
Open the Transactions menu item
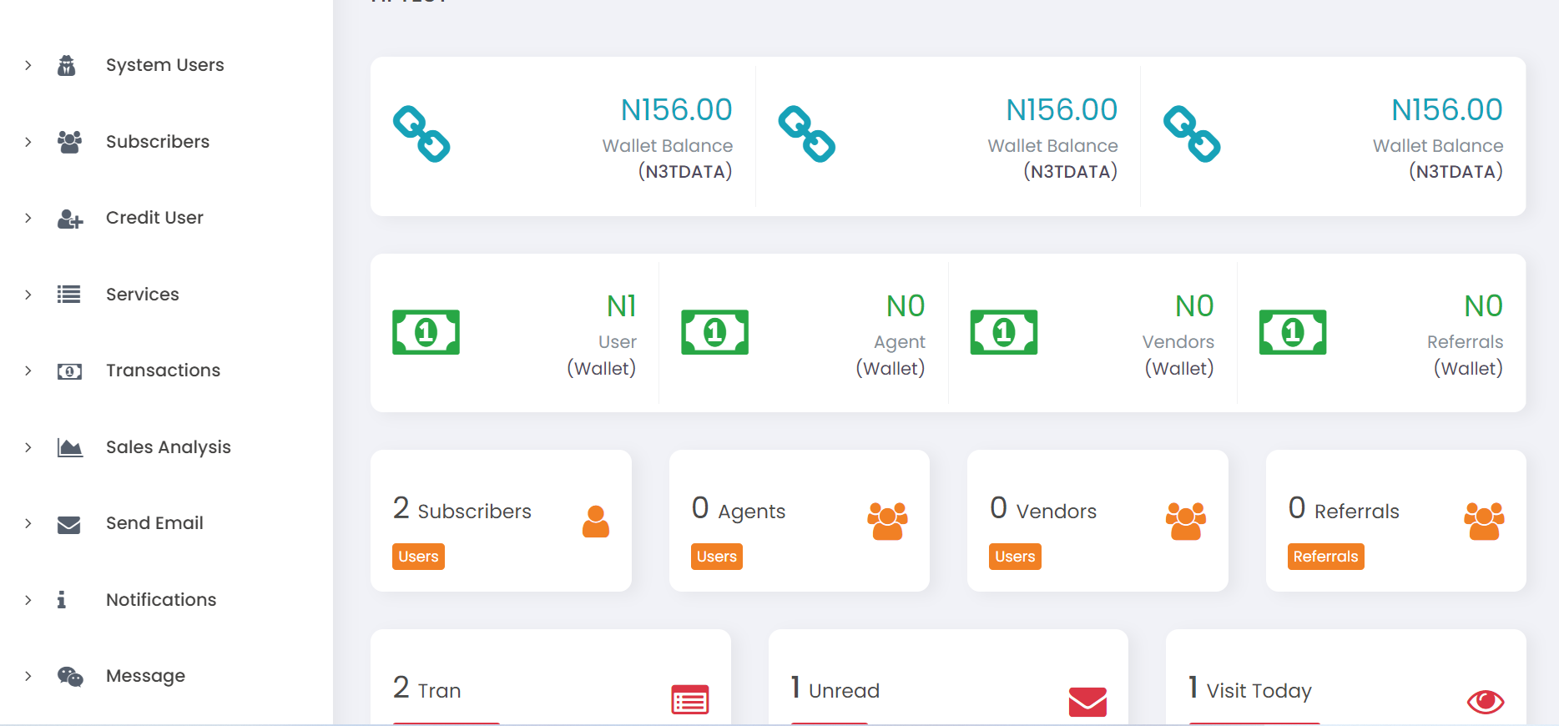pyautogui.click(x=163, y=371)
